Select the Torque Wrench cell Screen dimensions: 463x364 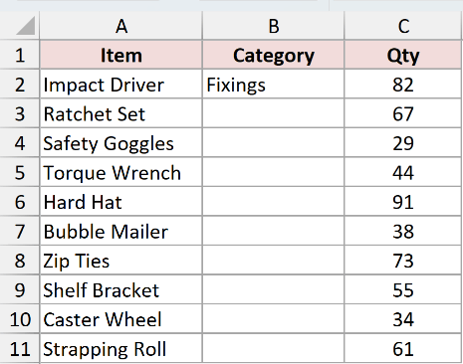[120, 172]
